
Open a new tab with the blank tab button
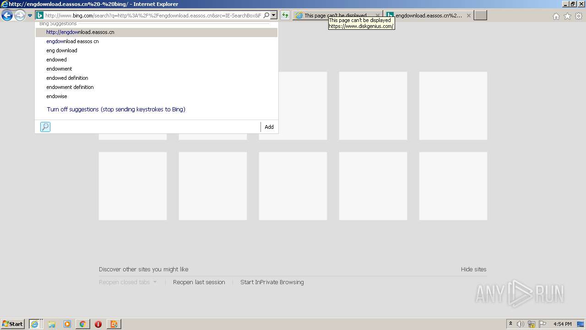click(480, 16)
